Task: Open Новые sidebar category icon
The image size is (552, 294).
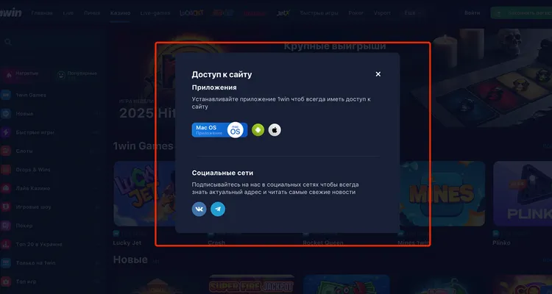Action: [x=6, y=114]
